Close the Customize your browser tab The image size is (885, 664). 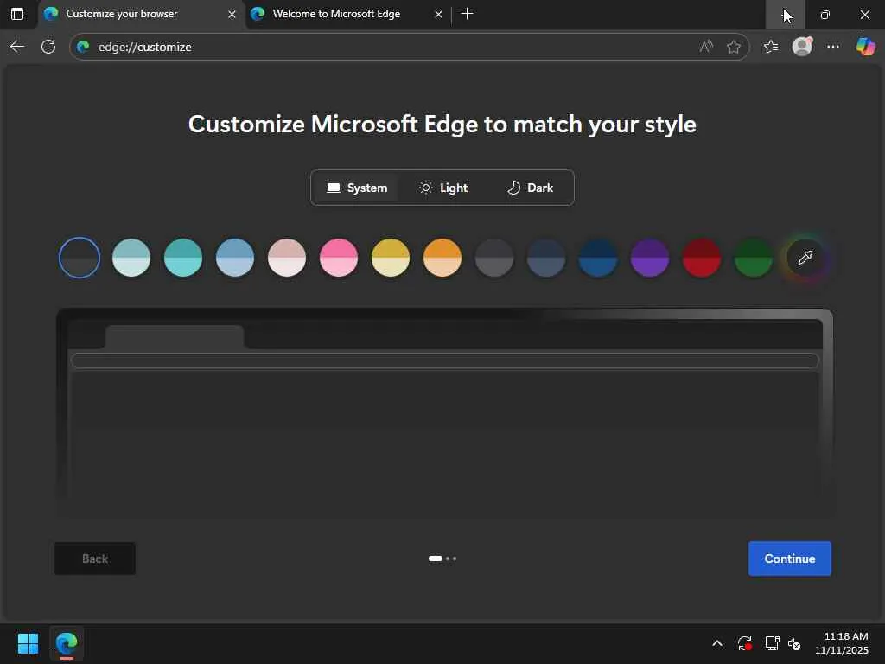(x=232, y=14)
